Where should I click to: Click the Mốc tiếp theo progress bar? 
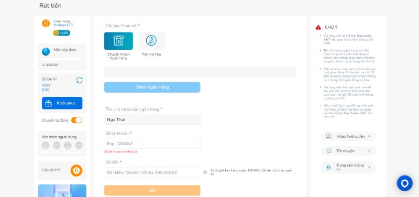point(62,59)
